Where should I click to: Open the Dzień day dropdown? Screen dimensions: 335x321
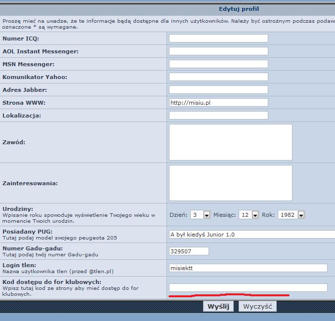pos(200,215)
